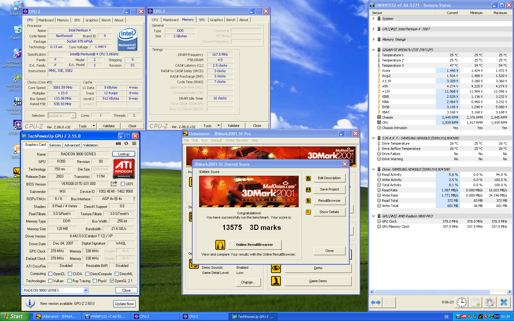Open HWiNFO sensor settings gear
The width and height of the screenshot is (514, 321).
pyautogui.click(x=490, y=302)
